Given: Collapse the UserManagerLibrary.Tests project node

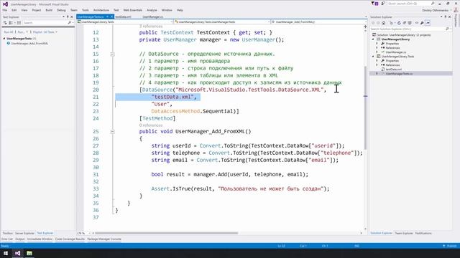Looking at the screenshot, I should (373, 57).
